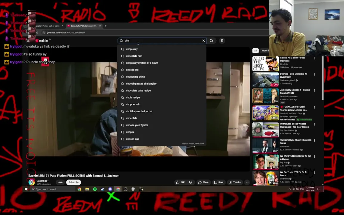This screenshot has height=215, width=344.
Task: Clear the search box with the X icon
Action: 204,41
